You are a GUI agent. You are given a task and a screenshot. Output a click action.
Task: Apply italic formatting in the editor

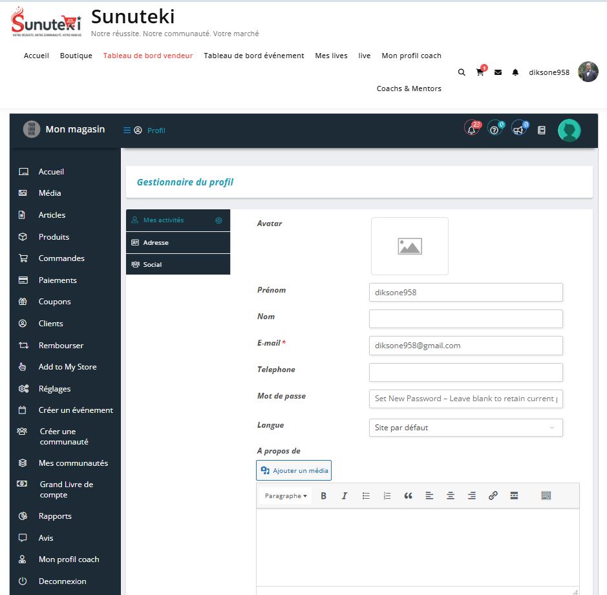point(345,496)
